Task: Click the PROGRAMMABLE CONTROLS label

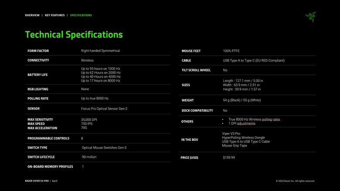Action: pyautogui.click(x=48, y=139)
